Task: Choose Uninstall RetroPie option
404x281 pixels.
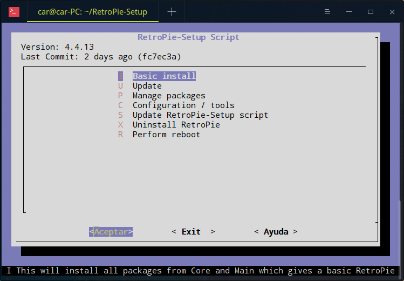Action: [176, 125]
